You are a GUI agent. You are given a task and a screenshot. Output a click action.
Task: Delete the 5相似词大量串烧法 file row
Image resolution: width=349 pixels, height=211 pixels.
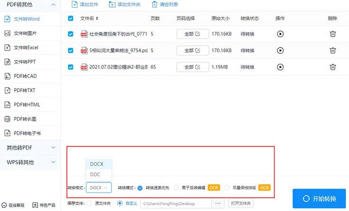click(x=333, y=50)
